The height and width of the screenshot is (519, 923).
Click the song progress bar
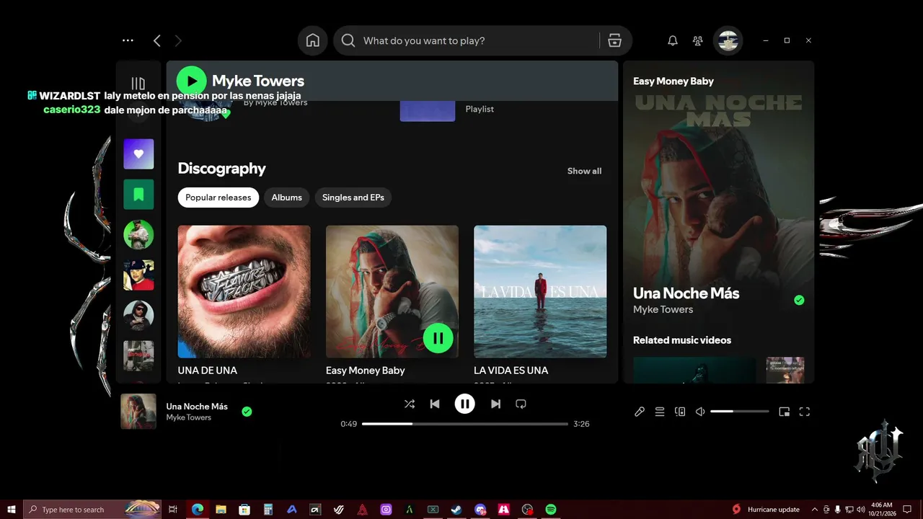coord(465,424)
